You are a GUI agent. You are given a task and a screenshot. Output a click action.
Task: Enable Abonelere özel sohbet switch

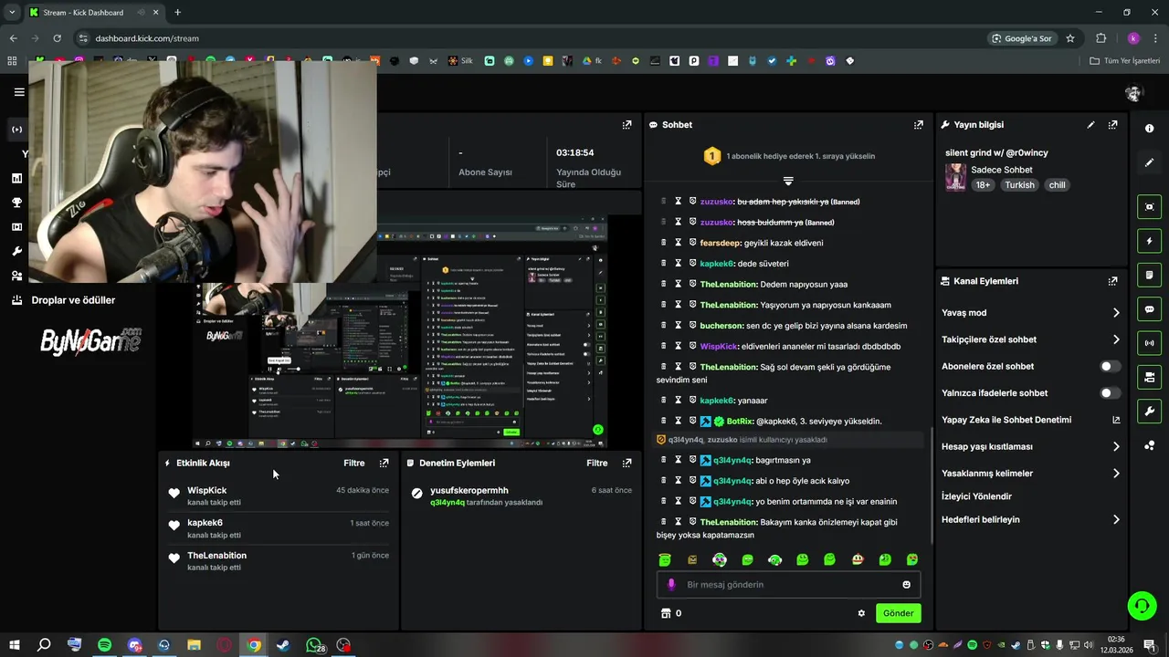pos(1110,366)
